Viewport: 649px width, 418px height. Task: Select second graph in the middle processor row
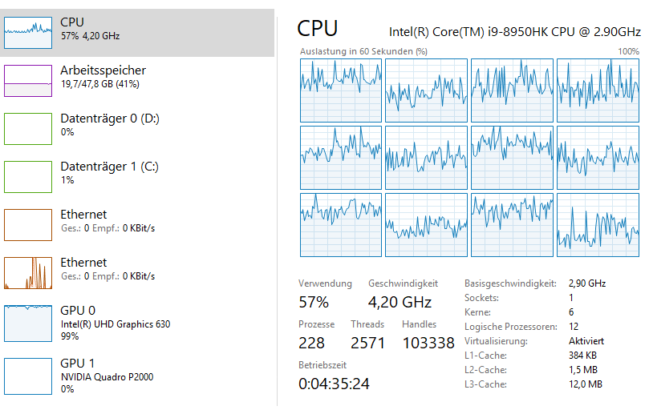click(426, 158)
